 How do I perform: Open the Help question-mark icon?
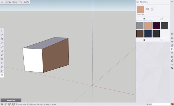point(9,104)
